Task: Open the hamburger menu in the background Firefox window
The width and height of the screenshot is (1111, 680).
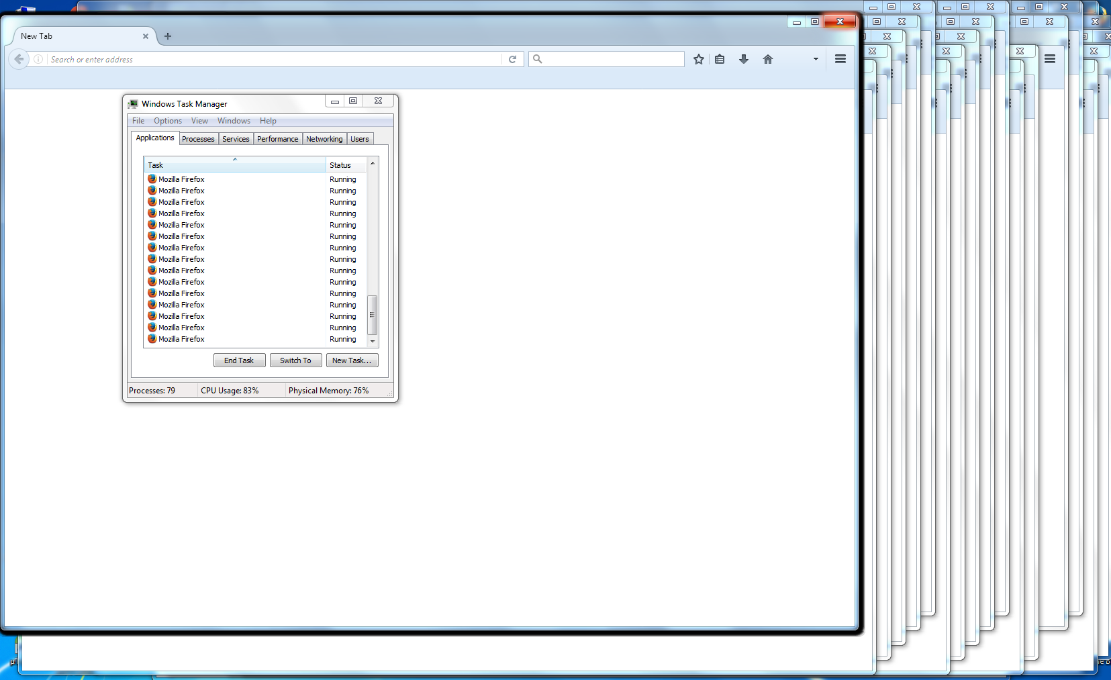Action: pos(1050,59)
